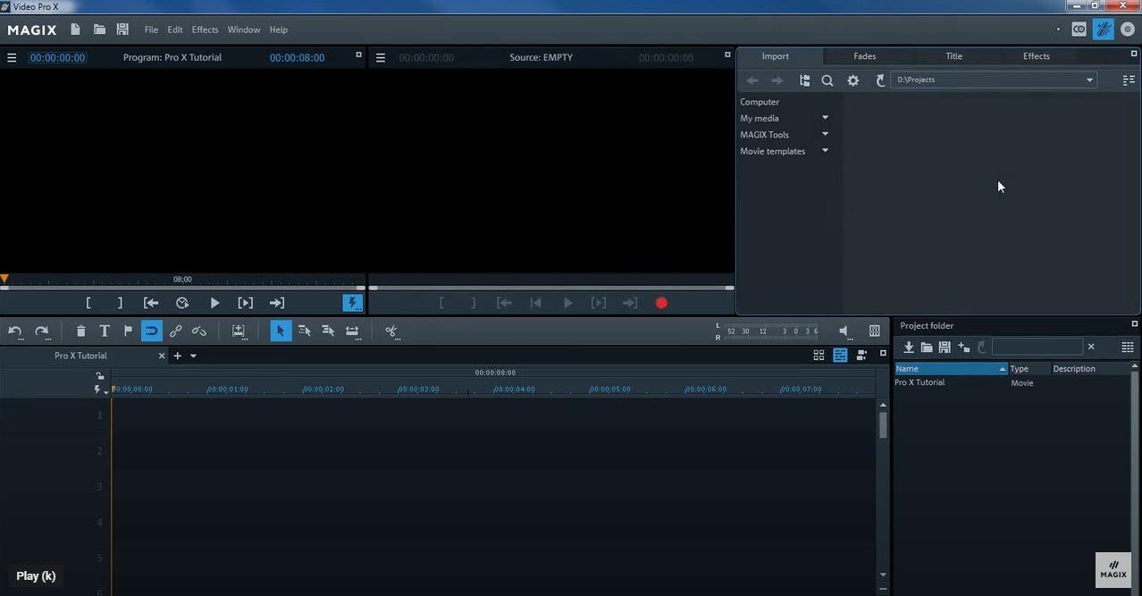Viewport: 1142px width, 596px height.
Task: Click the program monitor position slider bar
Action: tap(183, 288)
